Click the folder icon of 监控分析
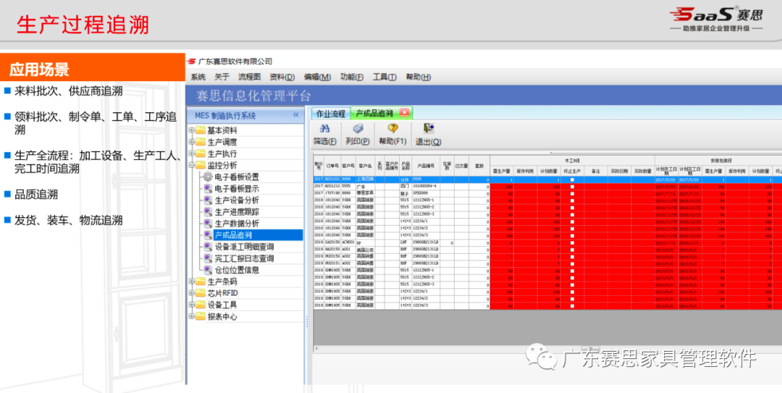782x393 pixels. [201, 165]
